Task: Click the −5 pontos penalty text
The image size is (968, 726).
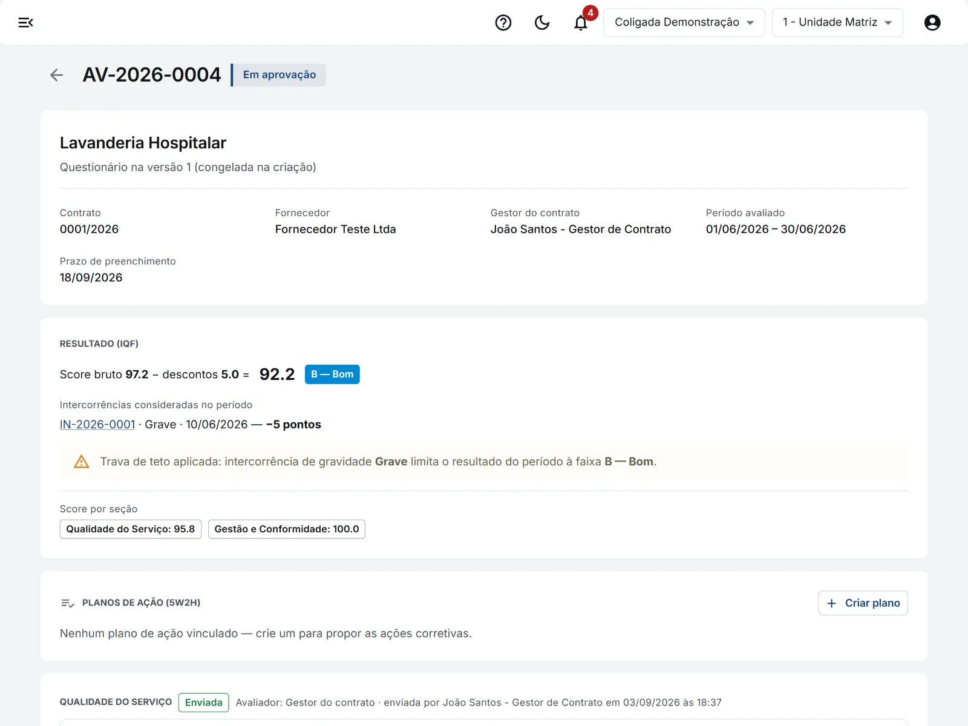Action: pos(293,425)
